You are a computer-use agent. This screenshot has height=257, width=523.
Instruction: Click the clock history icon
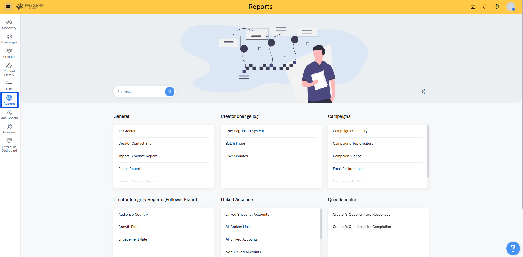coord(496,7)
